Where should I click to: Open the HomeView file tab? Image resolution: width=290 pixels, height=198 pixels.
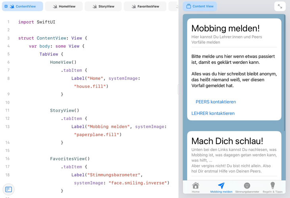64,6
